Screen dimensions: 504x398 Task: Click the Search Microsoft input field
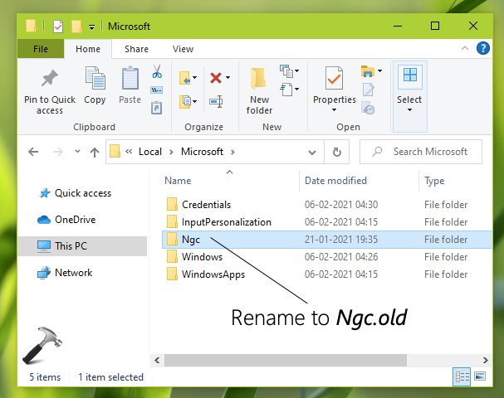tap(421, 152)
